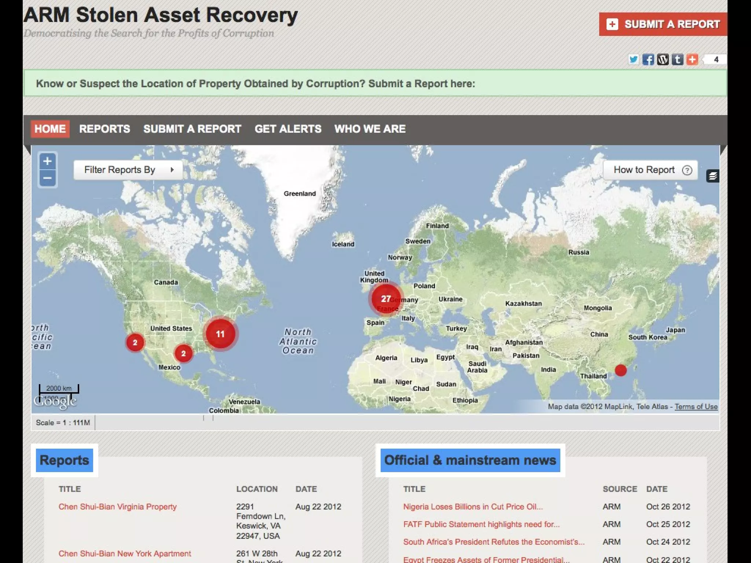Open Chen Shui-Bian Virginia Property report
Screen dimensions: 751x563
(x=118, y=507)
